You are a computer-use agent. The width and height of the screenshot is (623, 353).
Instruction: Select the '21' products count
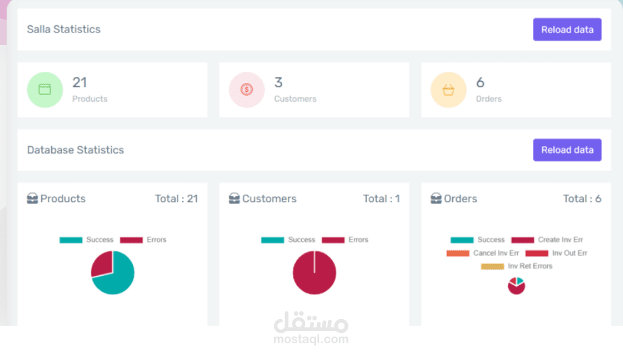pyautogui.click(x=80, y=82)
